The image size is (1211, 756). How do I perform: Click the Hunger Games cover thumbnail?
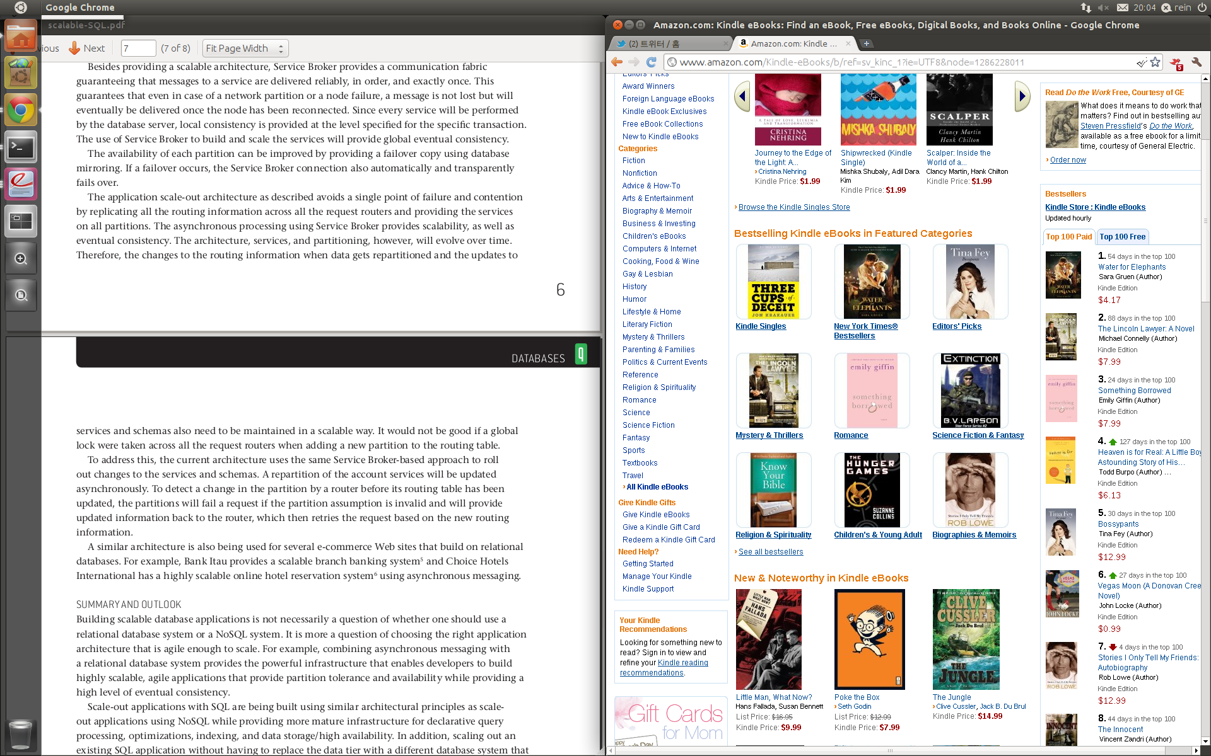pos(872,490)
